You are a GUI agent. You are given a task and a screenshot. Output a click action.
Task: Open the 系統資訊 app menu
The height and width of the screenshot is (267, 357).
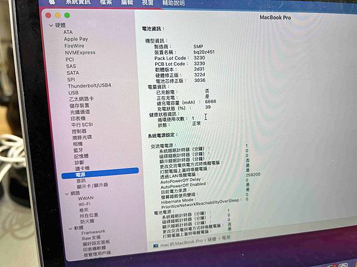(78, 2)
